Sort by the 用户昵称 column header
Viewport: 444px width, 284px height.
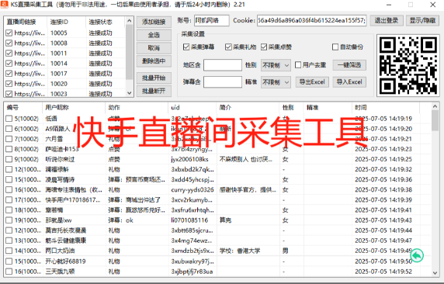coord(74,108)
